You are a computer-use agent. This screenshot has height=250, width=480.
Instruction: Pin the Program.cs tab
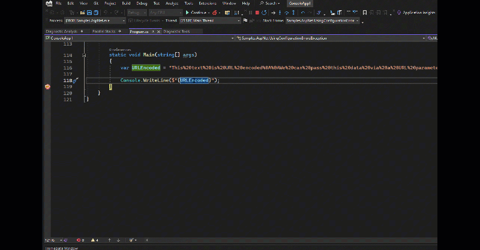pyautogui.click(x=153, y=32)
